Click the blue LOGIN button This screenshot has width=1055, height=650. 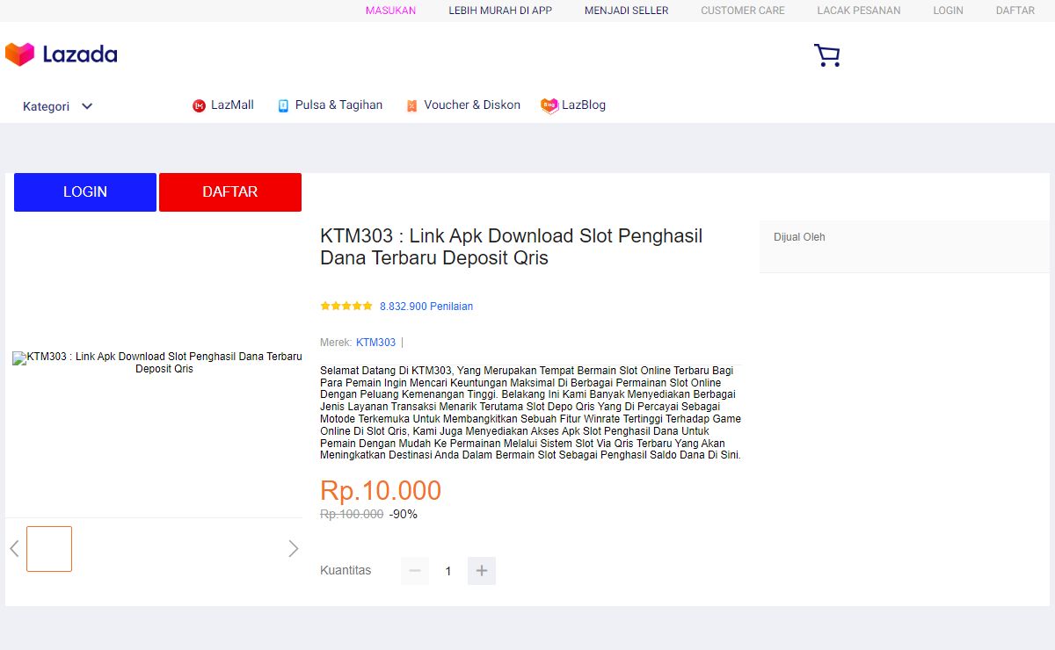(85, 192)
